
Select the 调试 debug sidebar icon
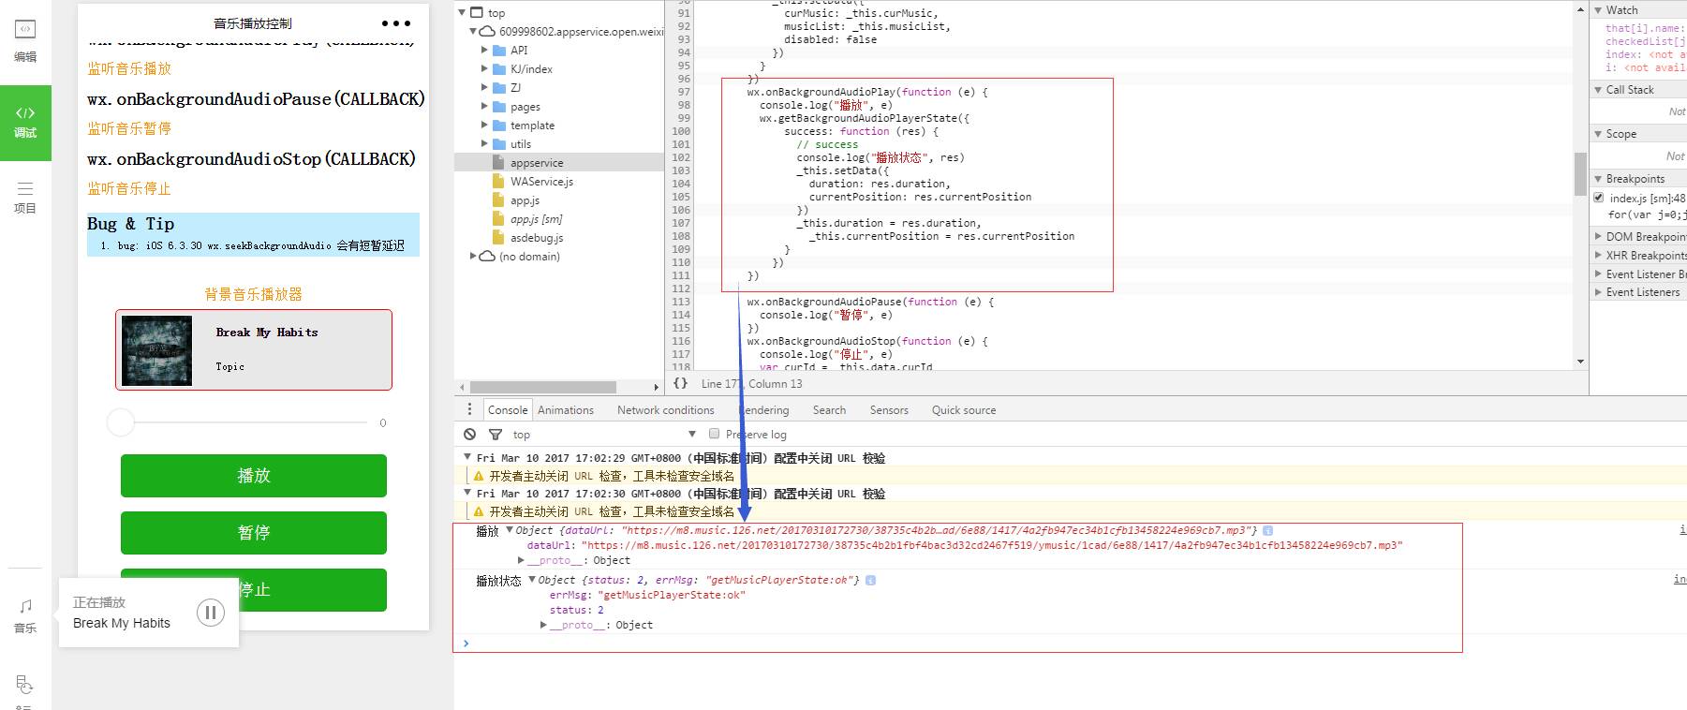coord(25,122)
